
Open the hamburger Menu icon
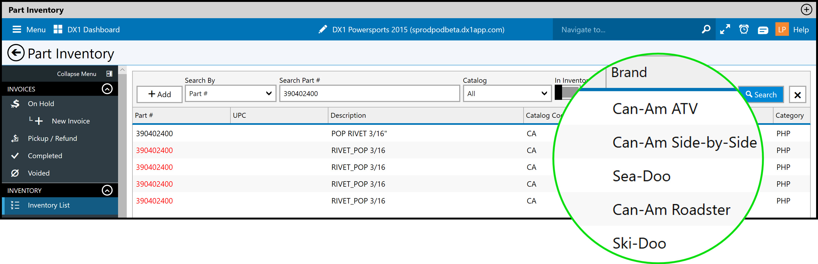(17, 30)
